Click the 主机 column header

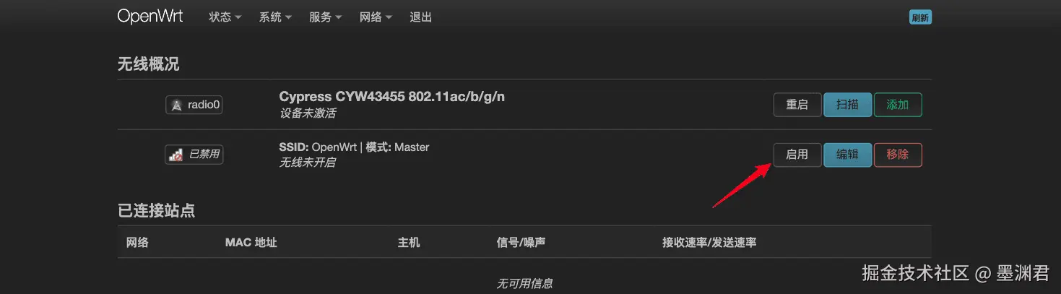coord(409,242)
